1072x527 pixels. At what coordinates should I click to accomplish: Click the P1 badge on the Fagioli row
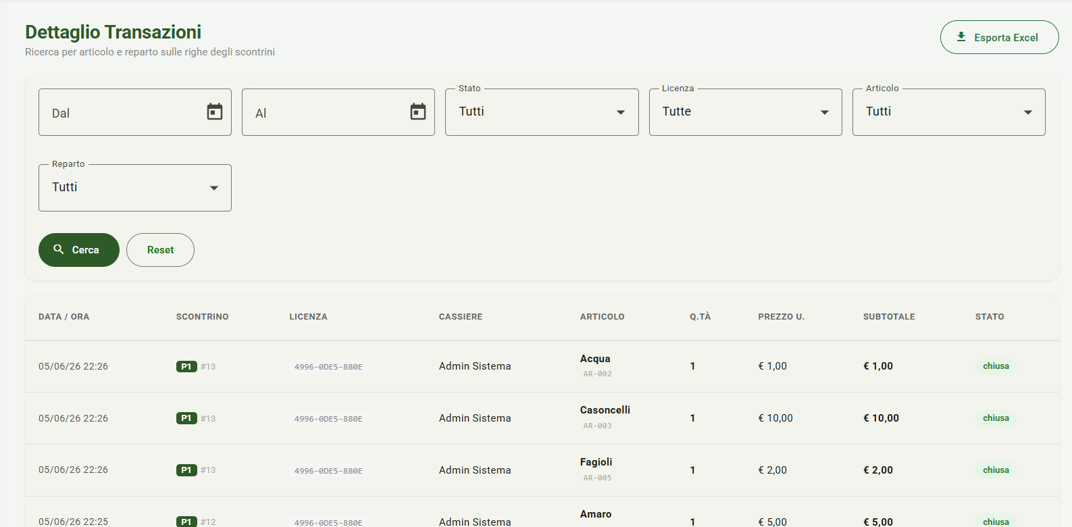(186, 470)
